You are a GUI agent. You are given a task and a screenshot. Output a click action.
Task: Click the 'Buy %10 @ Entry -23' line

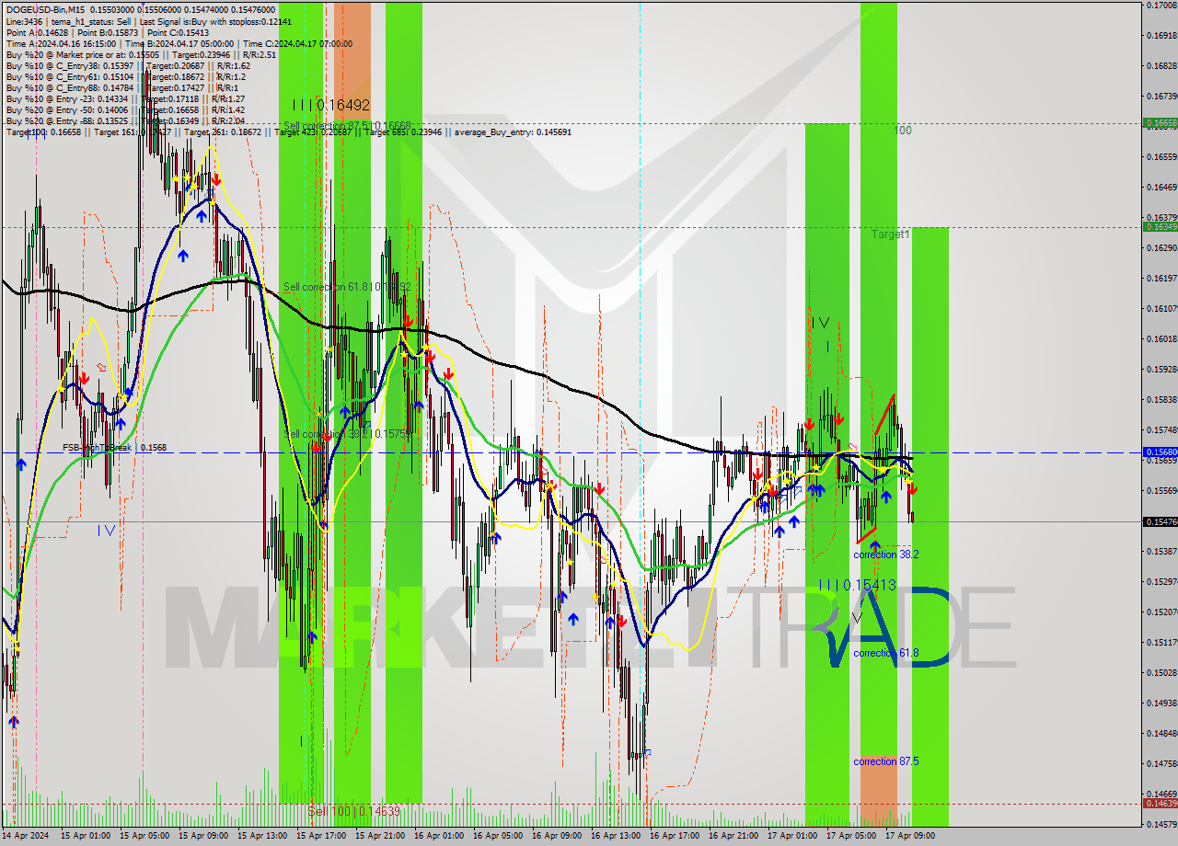[x=125, y=99]
